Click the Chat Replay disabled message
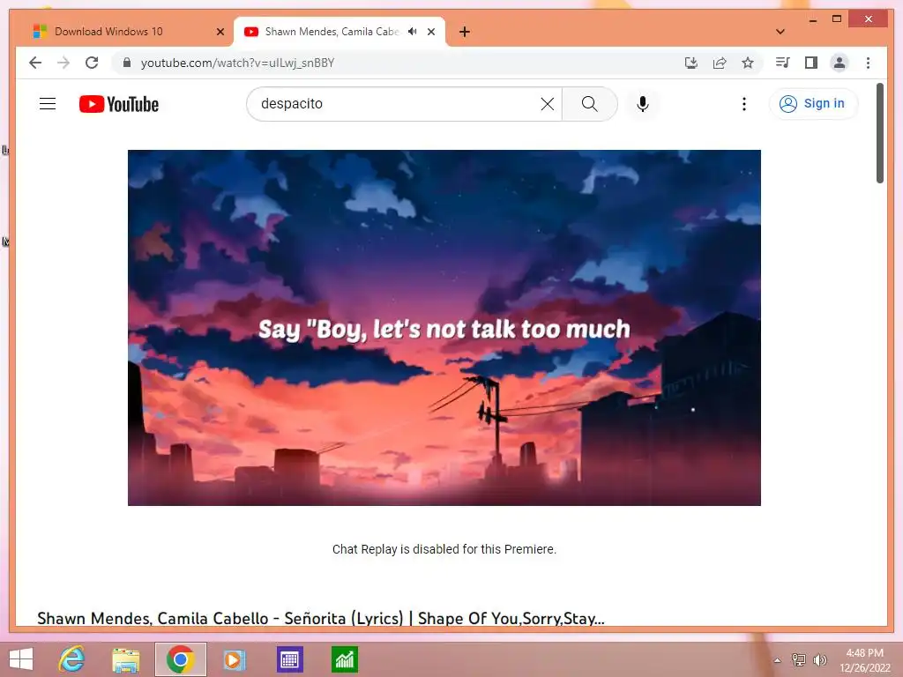 coord(444,549)
